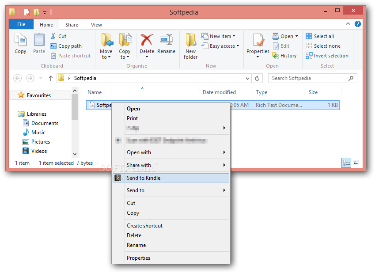Switch to the Share ribbon tab
This screenshot has width=375, height=273.
pos(72,25)
